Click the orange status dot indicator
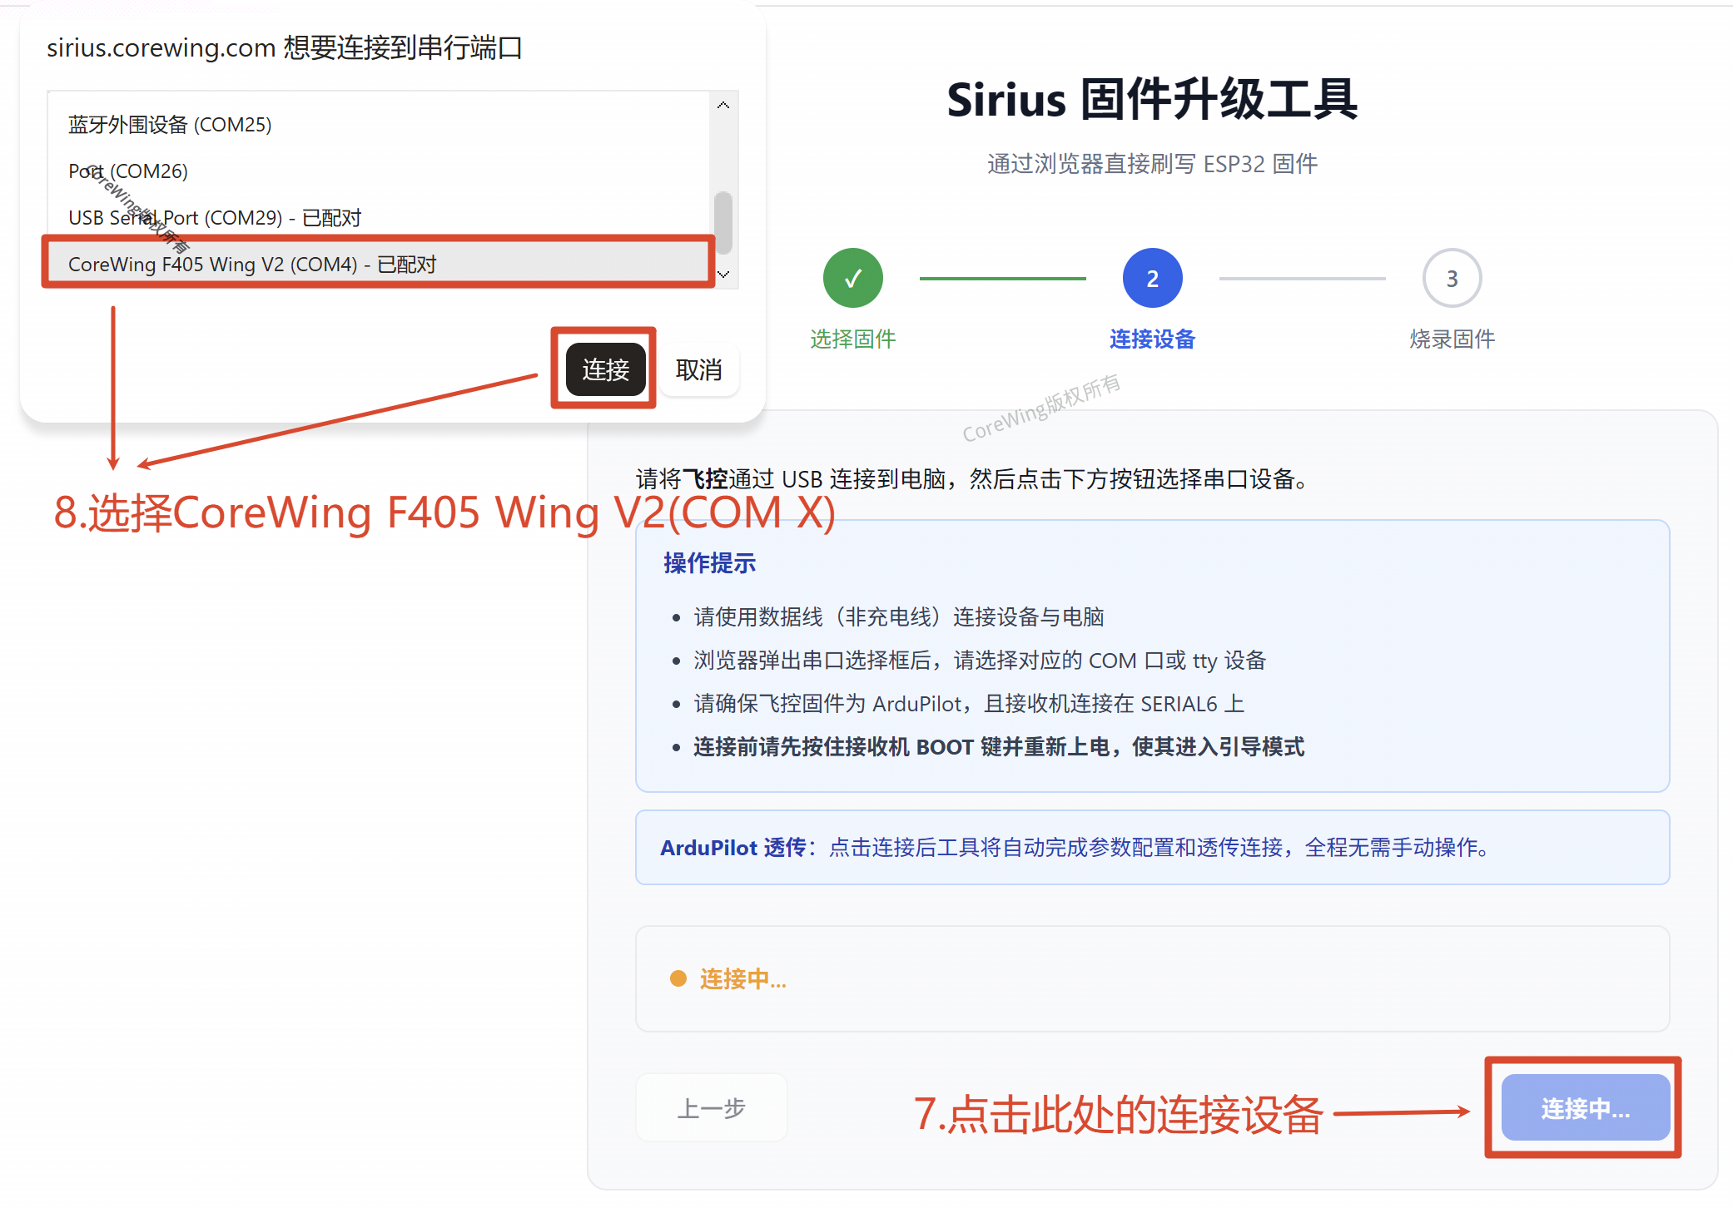The width and height of the screenshot is (1733, 1208). click(x=678, y=979)
